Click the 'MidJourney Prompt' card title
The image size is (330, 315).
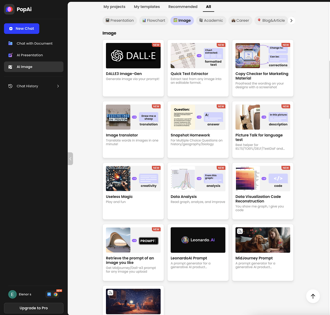(254, 258)
